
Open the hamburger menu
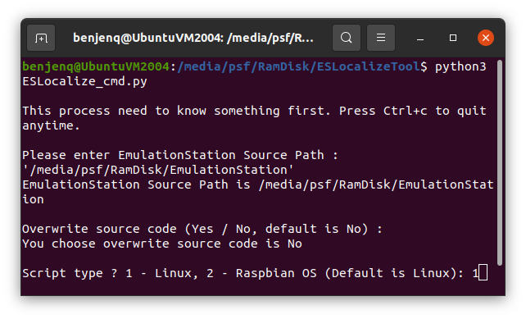pyautogui.click(x=381, y=38)
